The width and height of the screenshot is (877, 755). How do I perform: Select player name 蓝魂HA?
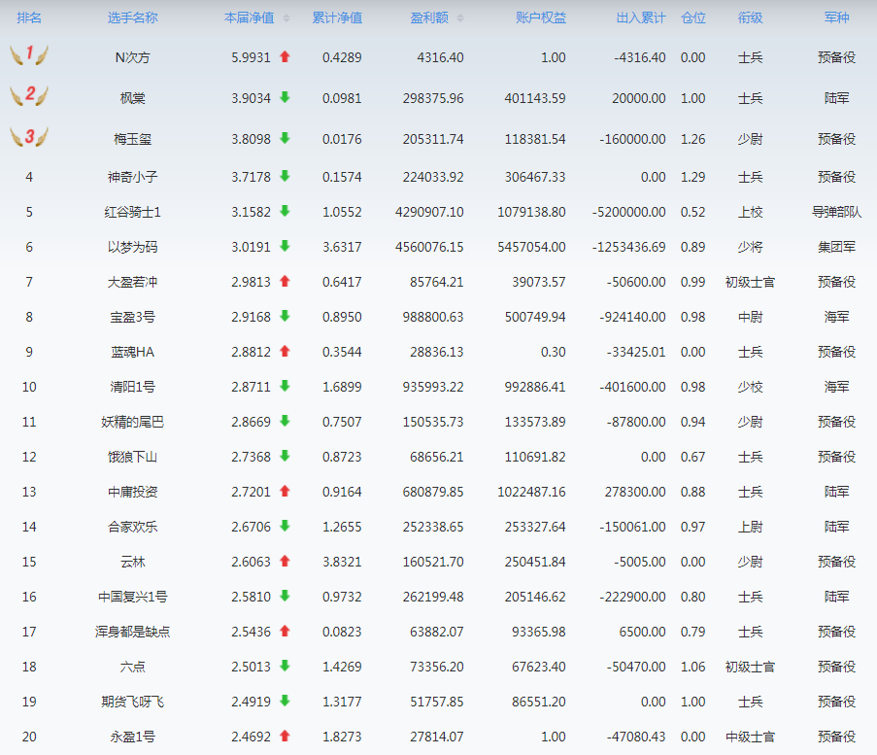[x=132, y=352]
